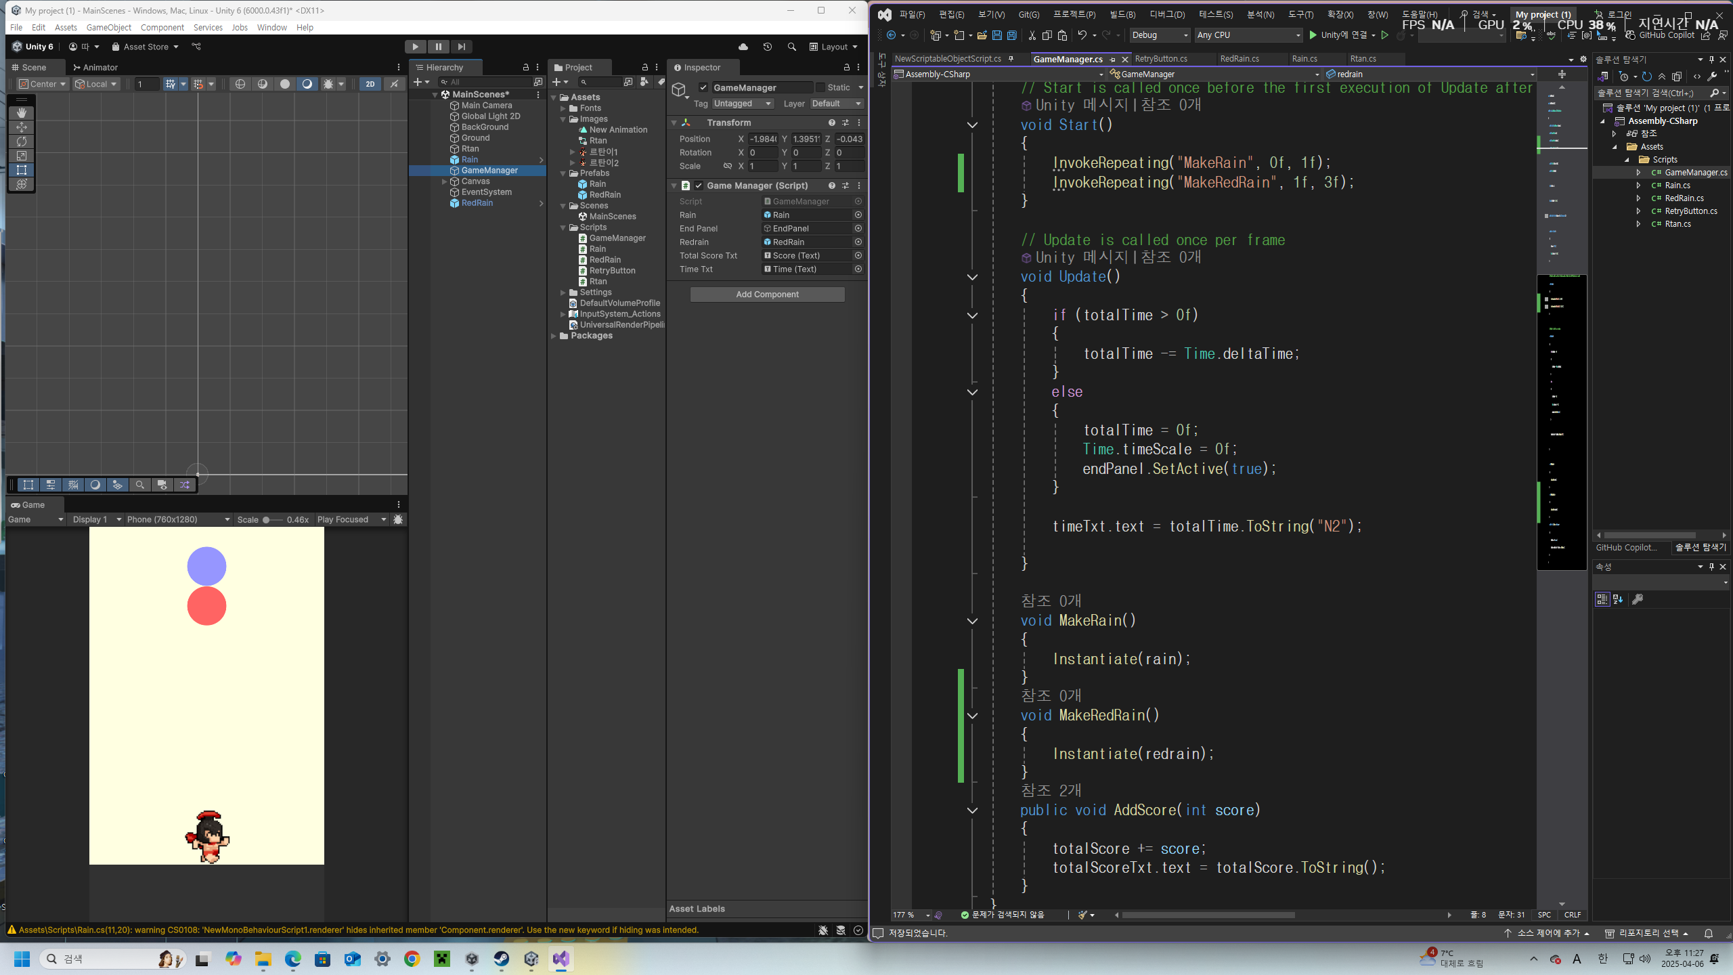Screen dimensions: 1733x975
Task: Toggle GameManager active checkbox in Inspector
Action: pyautogui.click(x=703, y=87)
